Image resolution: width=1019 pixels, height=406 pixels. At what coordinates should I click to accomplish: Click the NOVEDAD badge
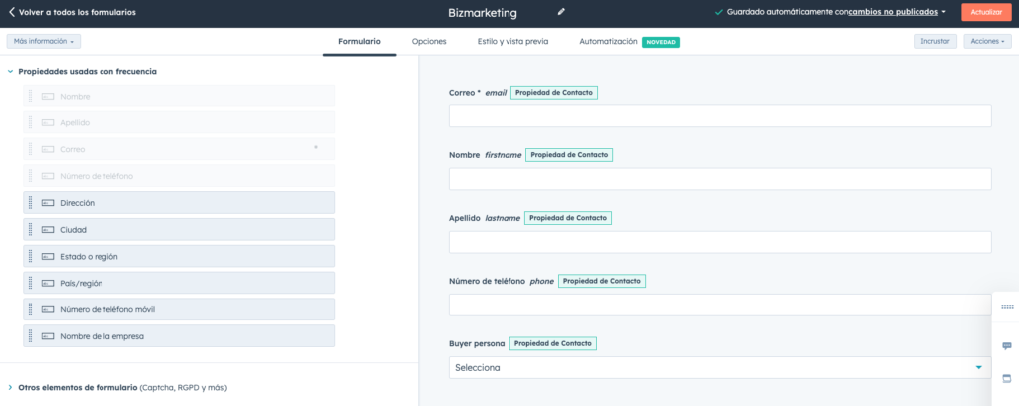[661, 42]
